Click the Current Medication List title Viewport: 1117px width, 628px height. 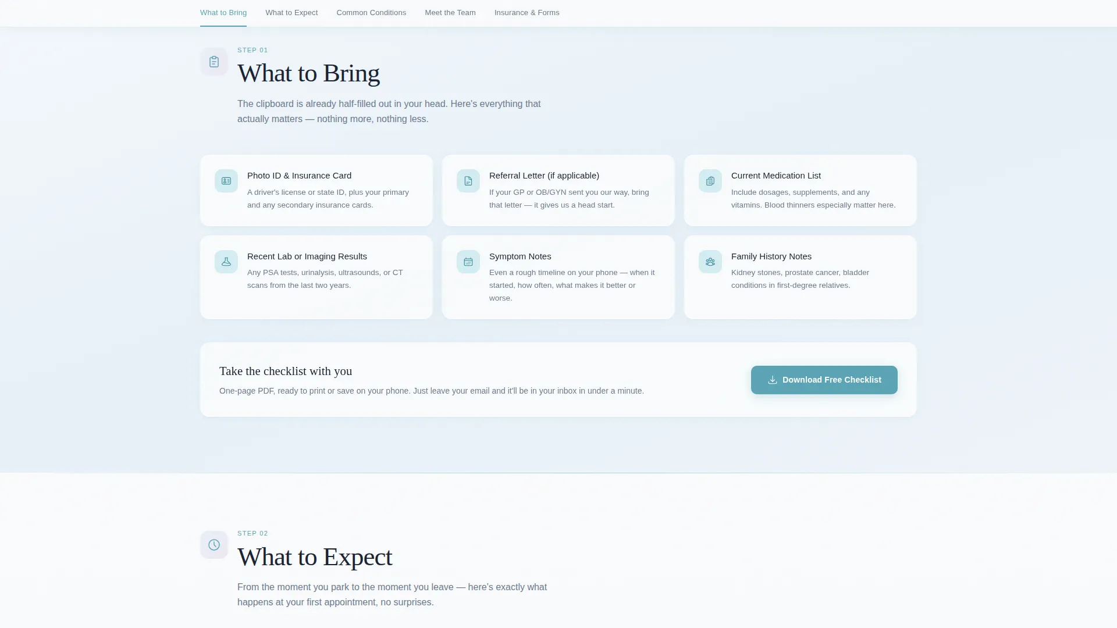tap(776, 176)
